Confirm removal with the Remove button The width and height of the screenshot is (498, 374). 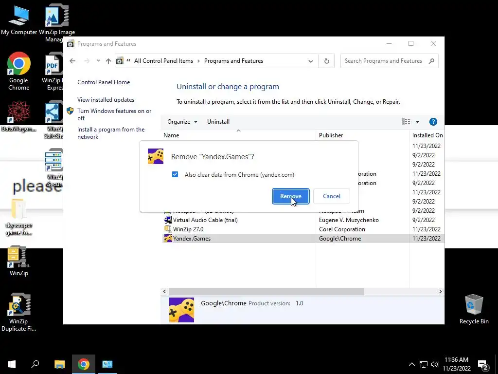291,196
